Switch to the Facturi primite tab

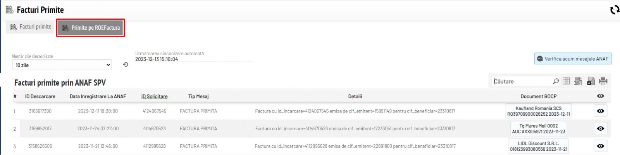tap(31, 27)
